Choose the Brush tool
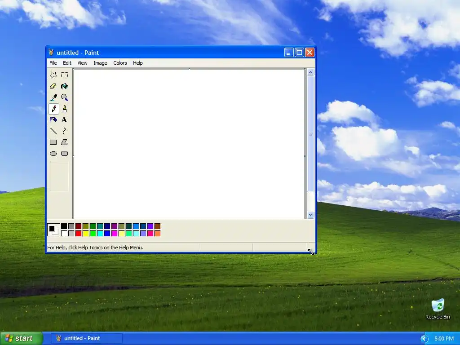This screenshot has height=345, width=460. click(65, 109)
